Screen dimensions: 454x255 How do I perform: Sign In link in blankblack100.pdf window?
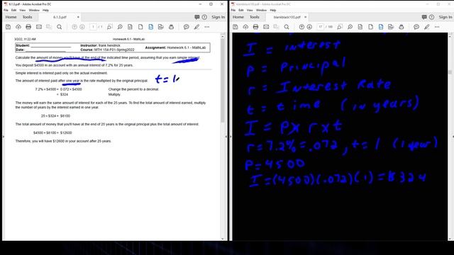(x=445, y=17)
